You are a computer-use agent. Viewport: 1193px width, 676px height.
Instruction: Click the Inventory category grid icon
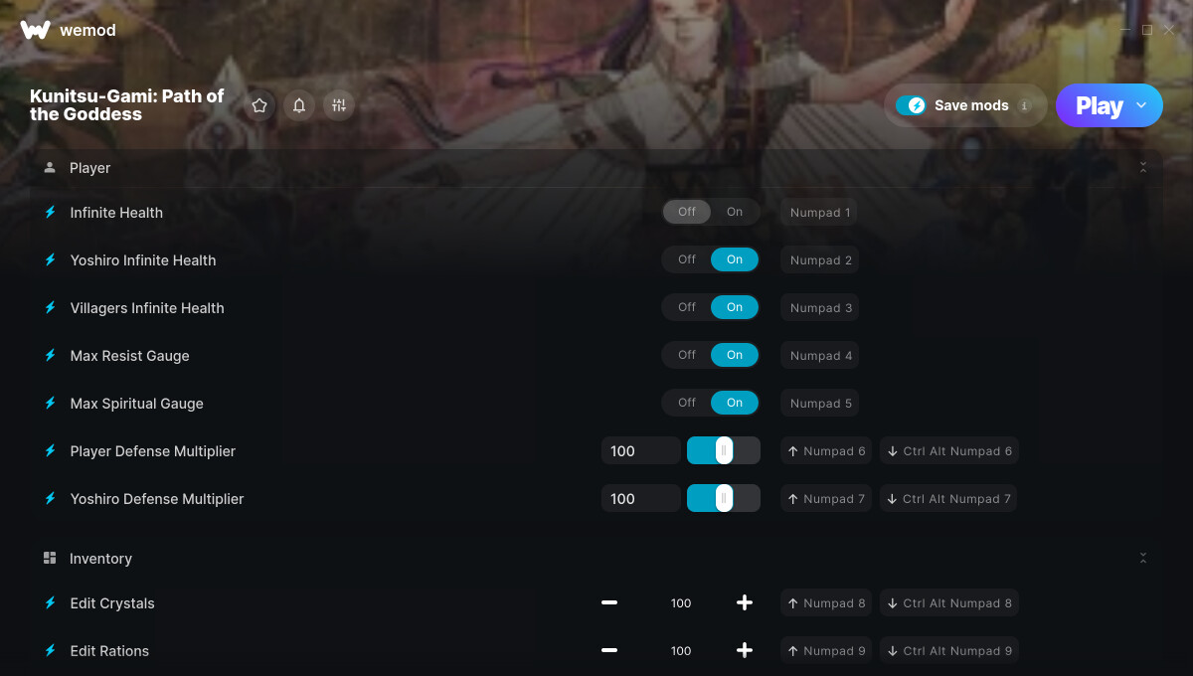coord(50,558)
